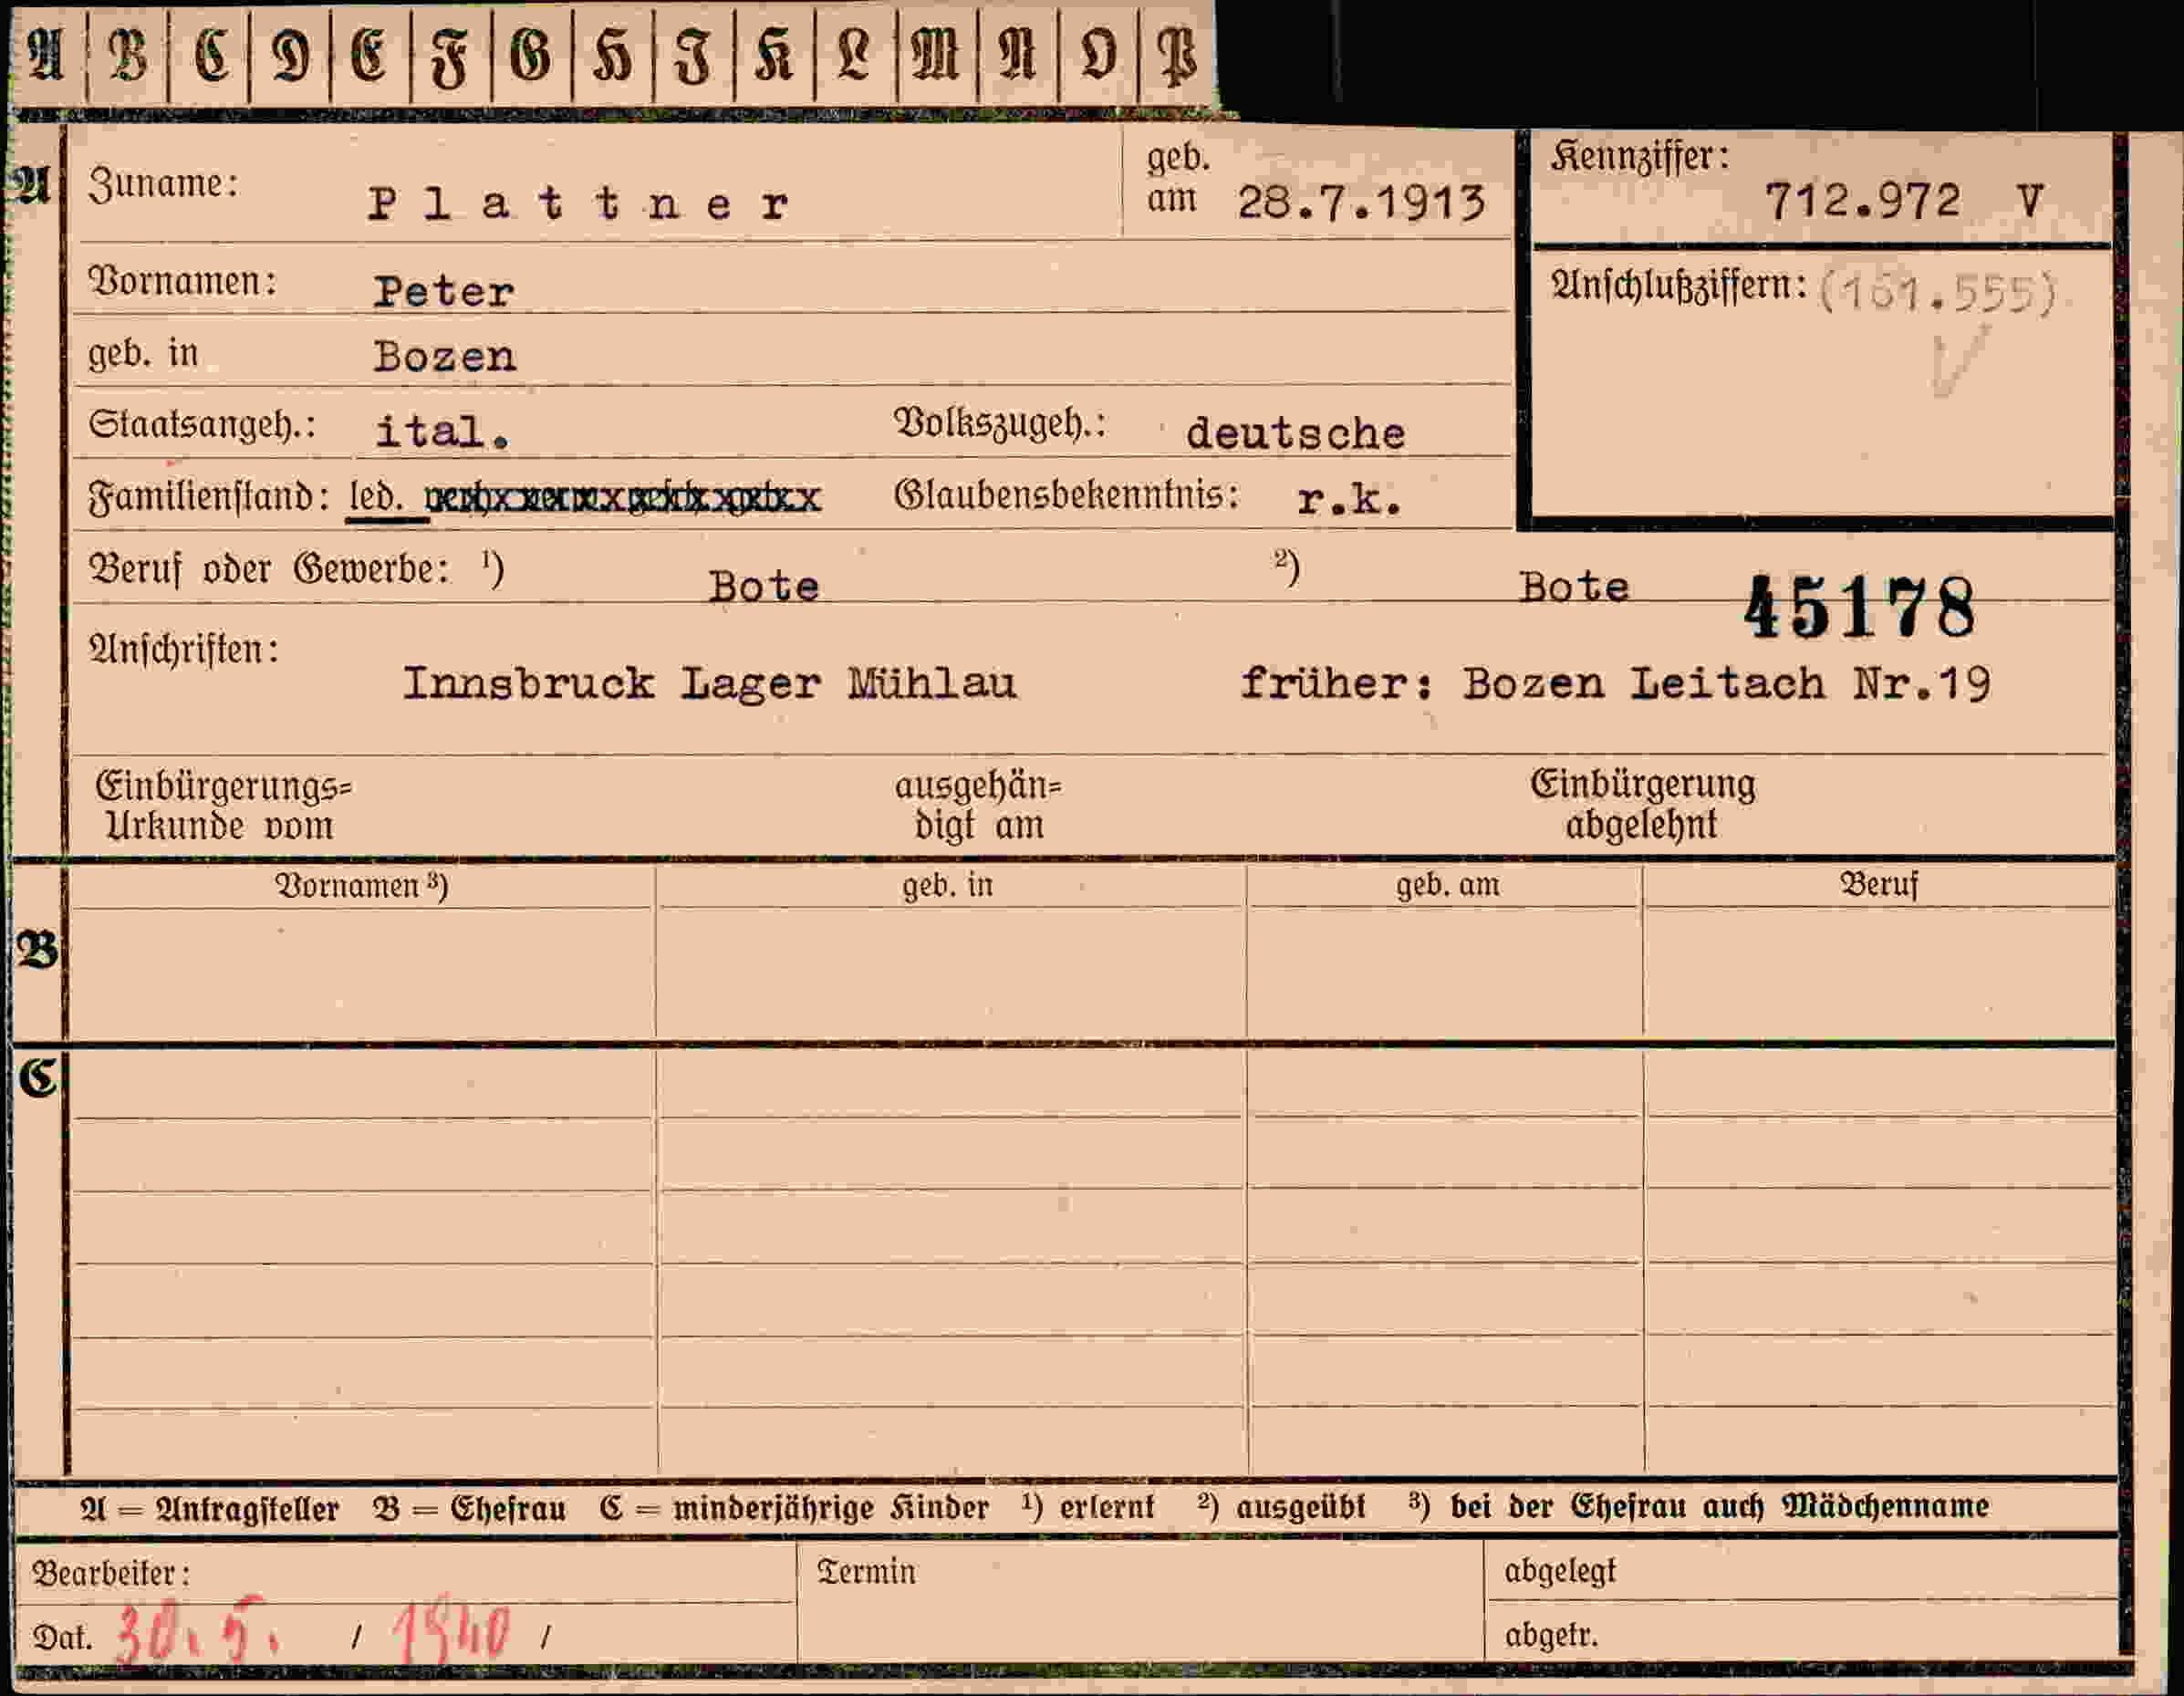
Task: Select the ethnicity value 'deutsche'
Action: pyautogui.click(x=1295, y=433)
